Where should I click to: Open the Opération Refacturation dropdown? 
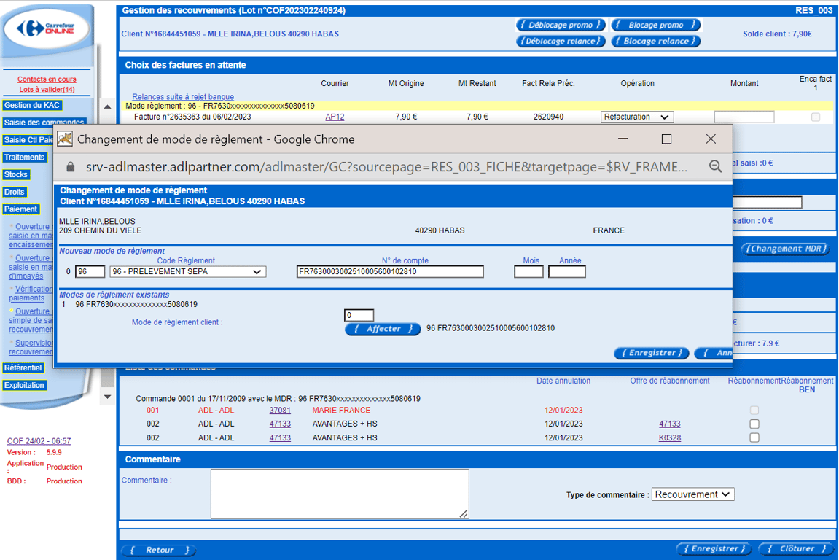tap(637, 117)
